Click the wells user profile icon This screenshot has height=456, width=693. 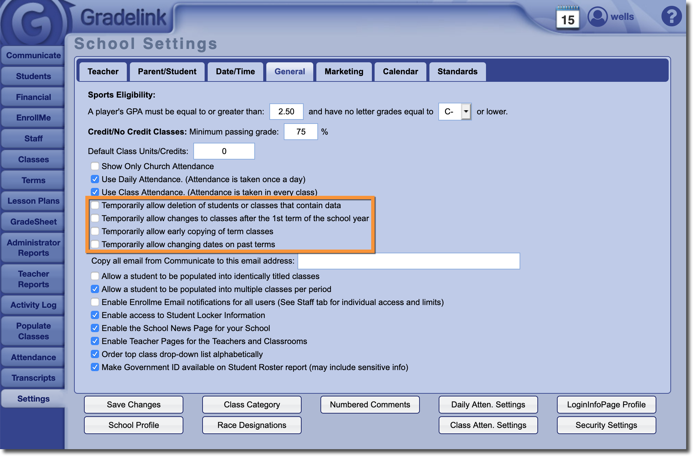point(597,16)
